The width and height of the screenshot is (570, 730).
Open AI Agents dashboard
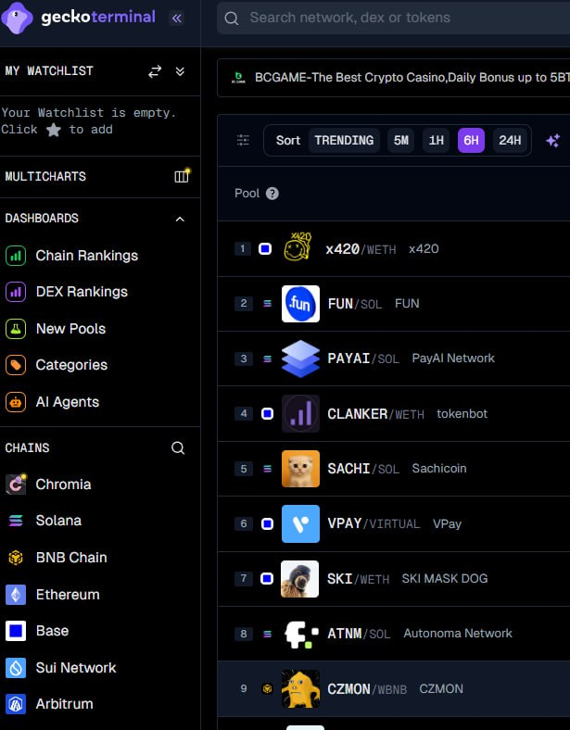(68, 402)
